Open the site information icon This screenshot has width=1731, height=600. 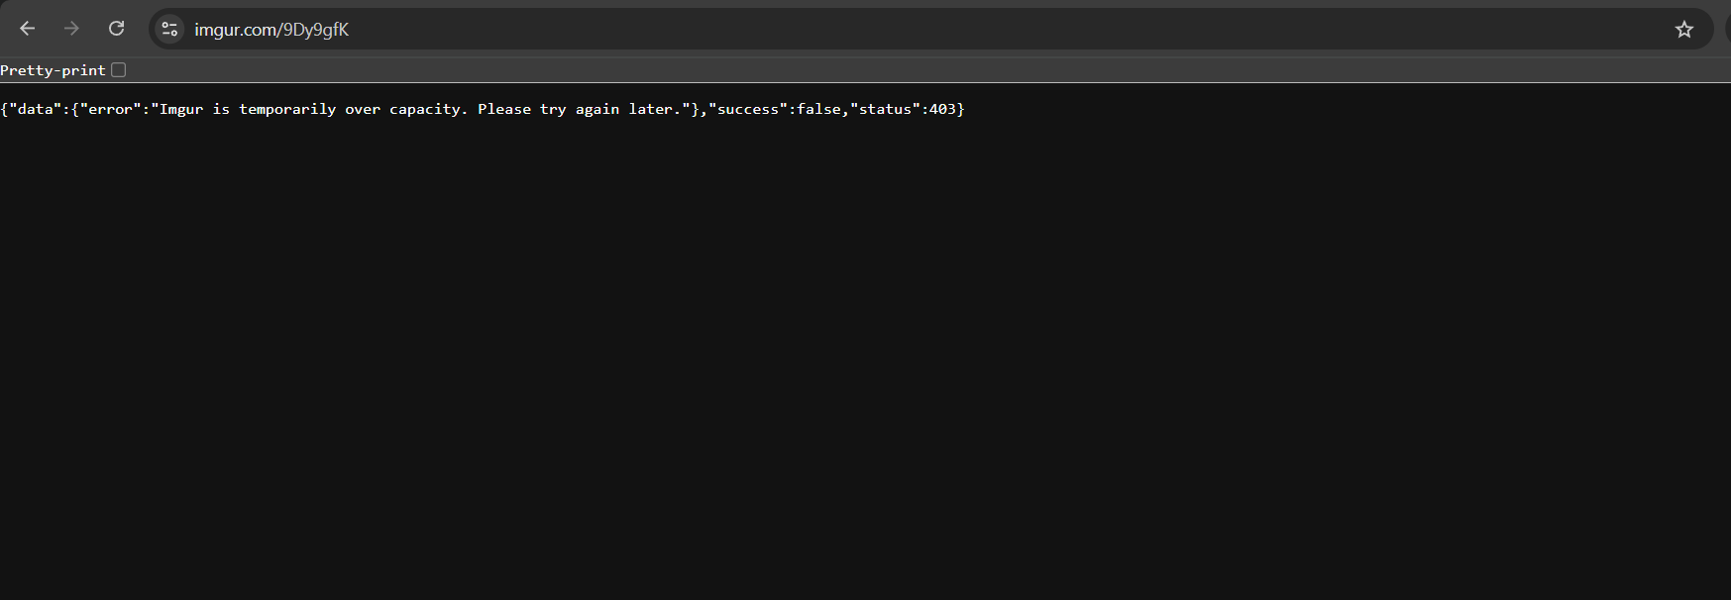click(169, 30)
